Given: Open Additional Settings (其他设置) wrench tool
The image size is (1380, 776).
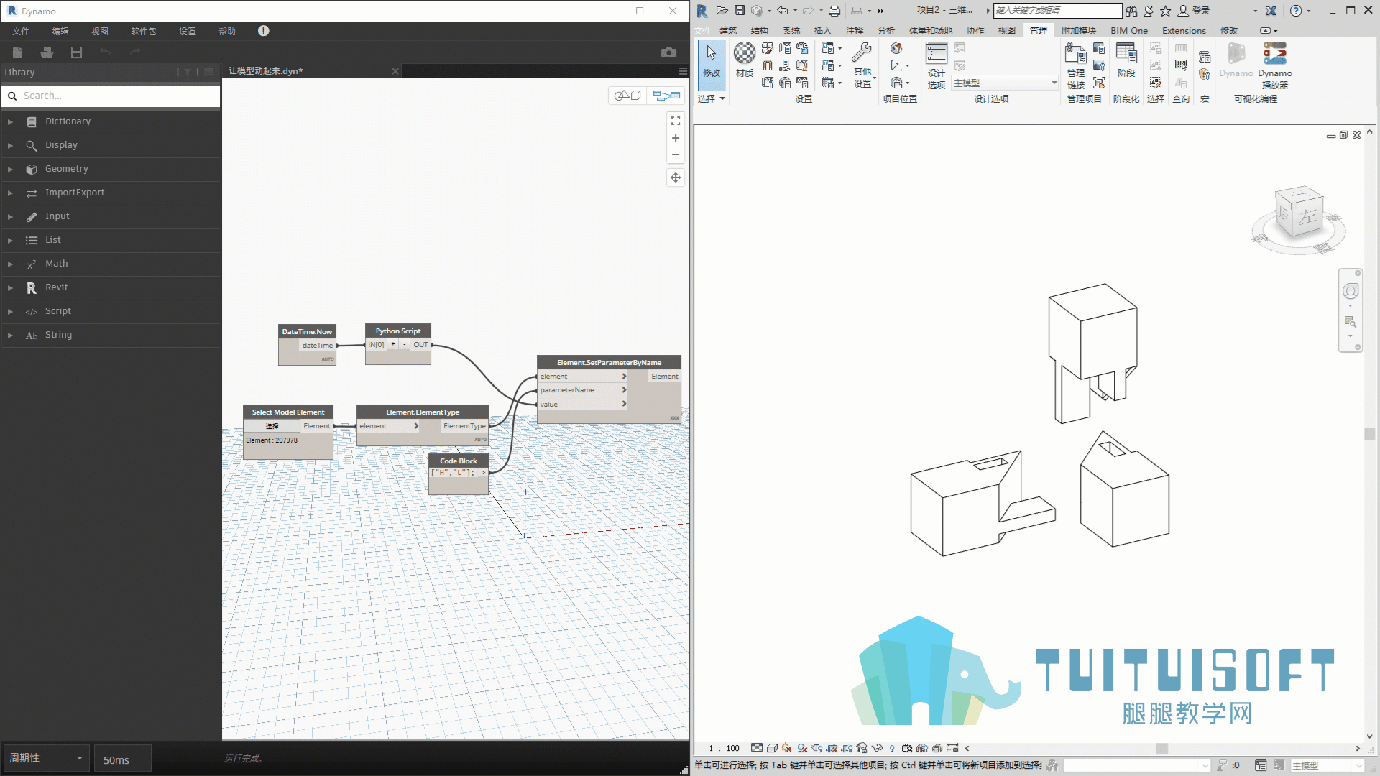Looking at the screenshot, I should pyautogui.click(x=862, y=65).
